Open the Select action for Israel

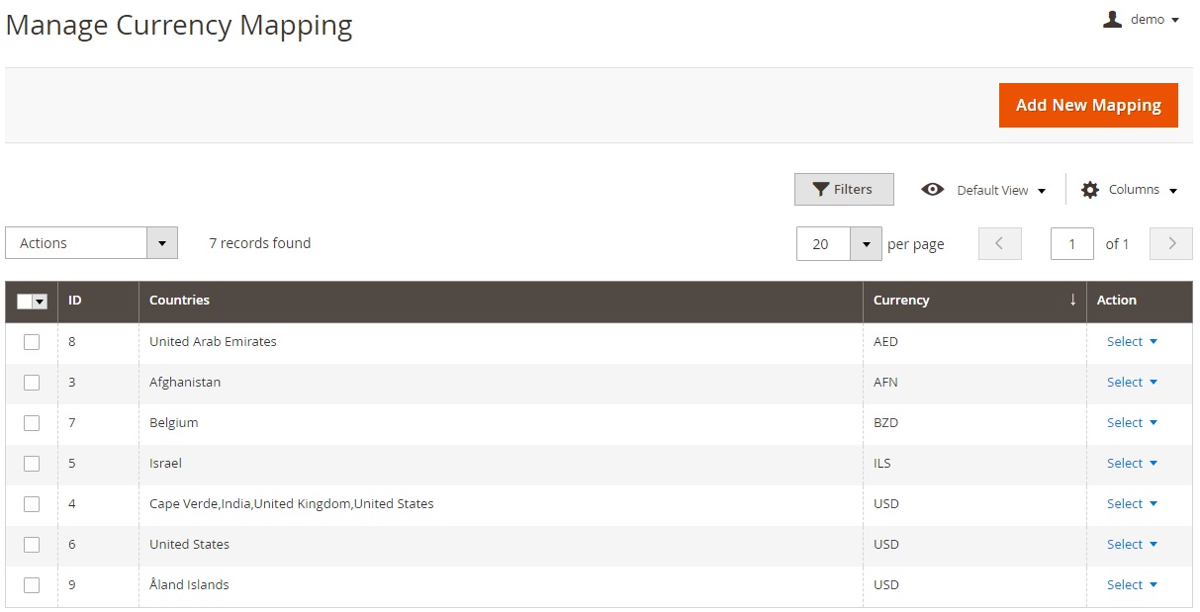pos(1131,464)
